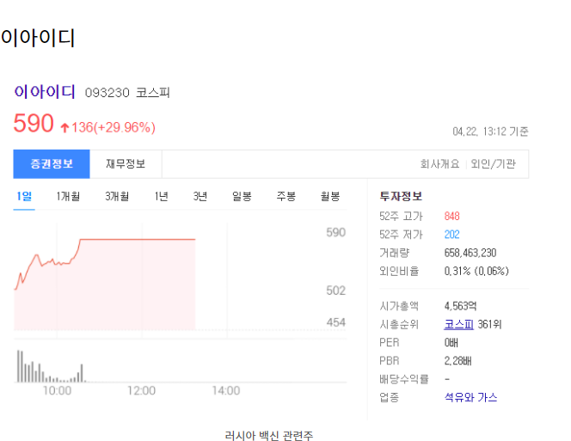Click the 코스피 market ranking link
Image resolution: width=571 pixels, height=441 pixels.
click(459, 324)
